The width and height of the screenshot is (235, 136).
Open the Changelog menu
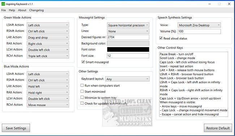pyautogui.click(x=37, y=10)
